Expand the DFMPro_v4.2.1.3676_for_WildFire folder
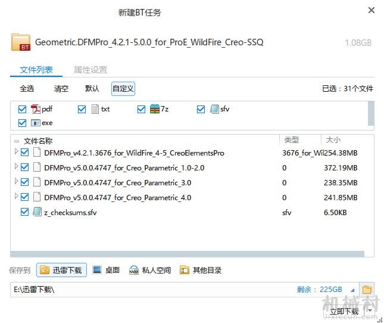This screenshot has width=384, height=323. 16,151
